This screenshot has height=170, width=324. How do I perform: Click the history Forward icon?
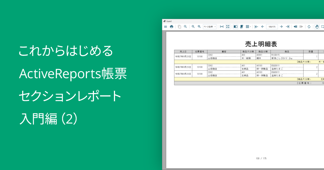(x=301, y=26)
